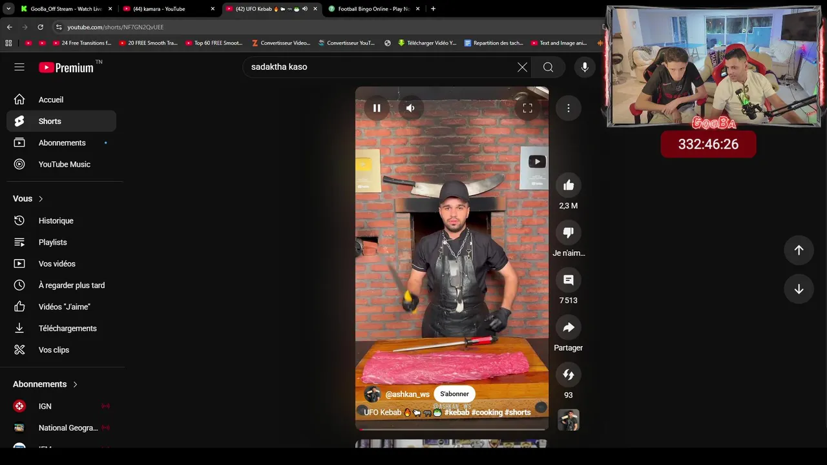The width and height of the screenshot is (827, 465).
Task: Share the Short via Partager
Action: (569, 327)
